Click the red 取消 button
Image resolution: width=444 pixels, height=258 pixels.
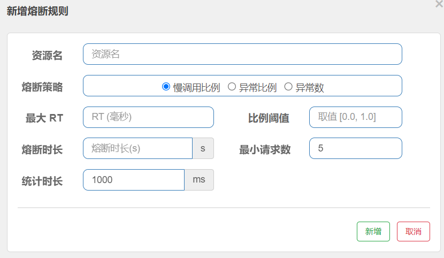tap(414, 231)
